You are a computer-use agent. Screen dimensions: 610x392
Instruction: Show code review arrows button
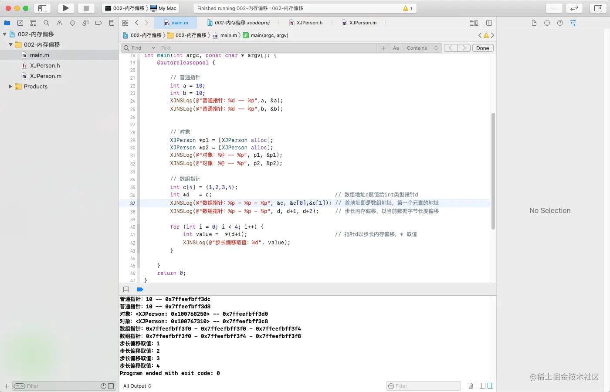tap(574, 8)
